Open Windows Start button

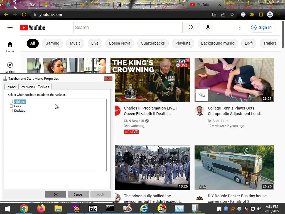(7, 209)
